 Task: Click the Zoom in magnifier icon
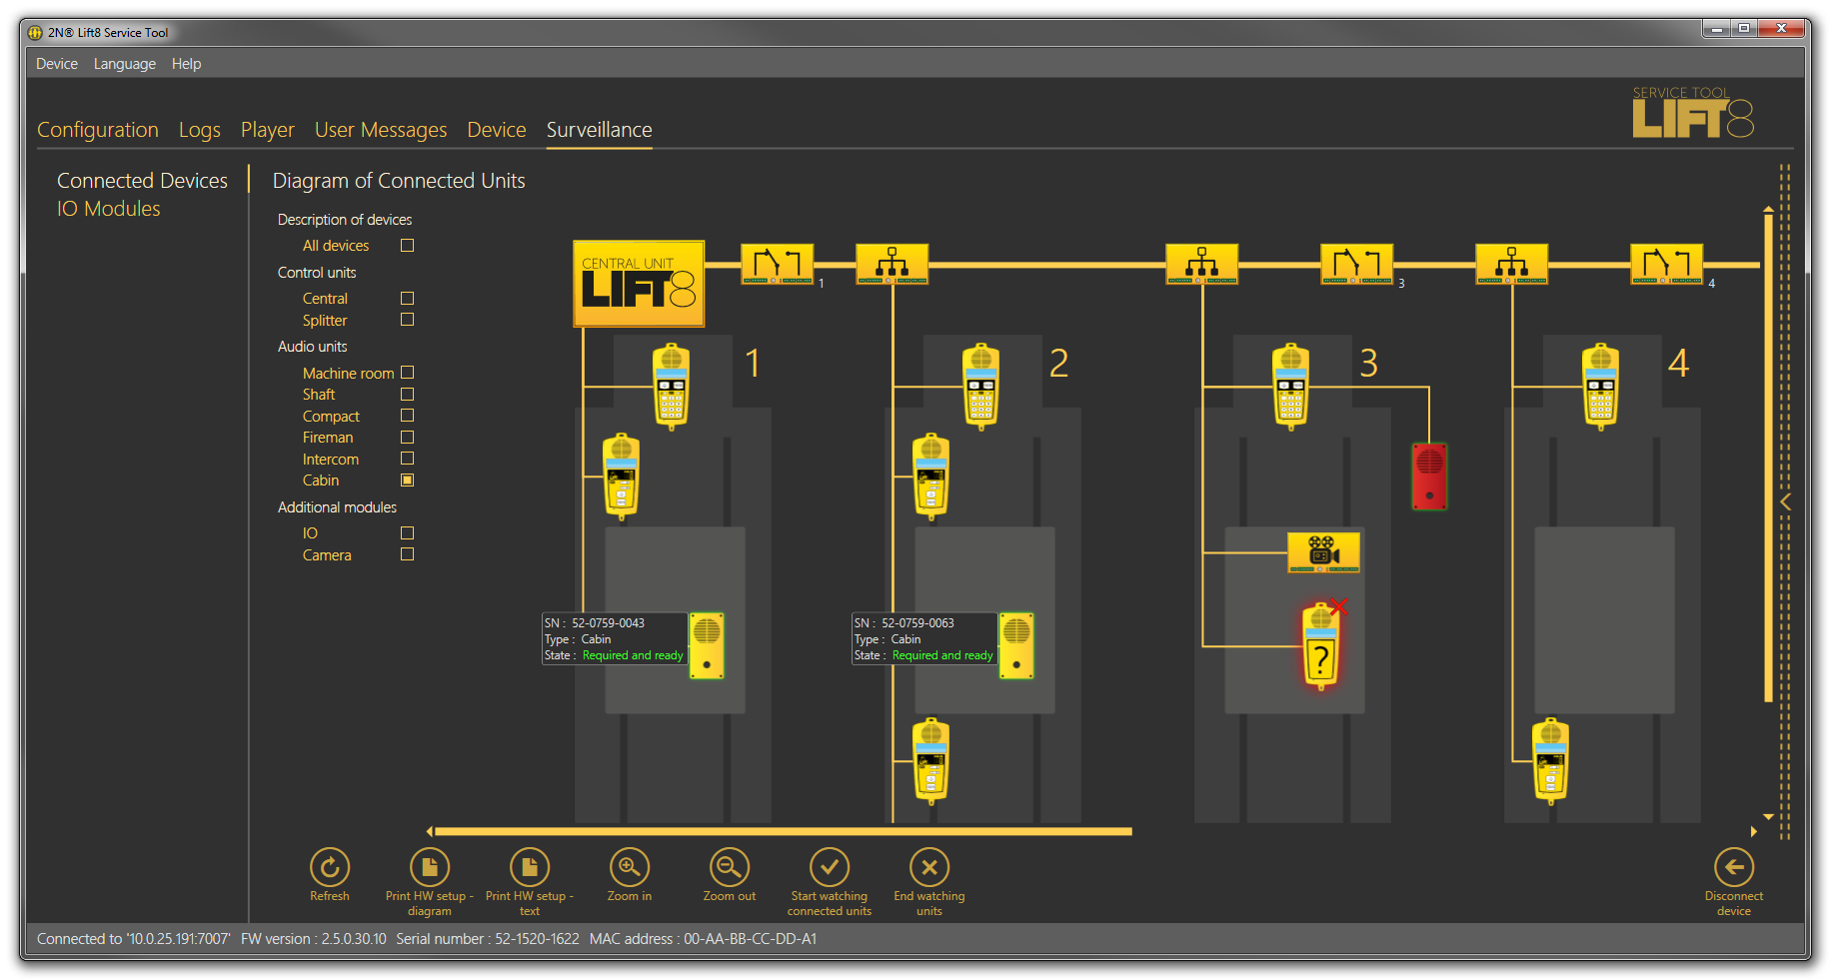[x=629, y=867]
